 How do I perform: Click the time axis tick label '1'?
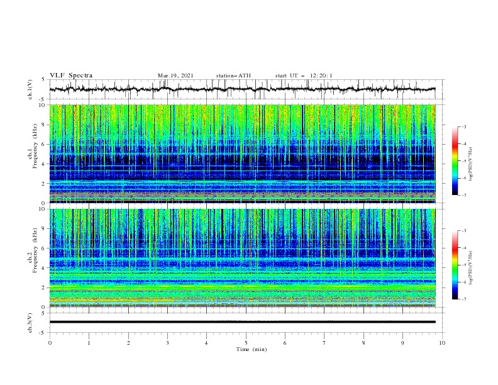pos(89,343)
